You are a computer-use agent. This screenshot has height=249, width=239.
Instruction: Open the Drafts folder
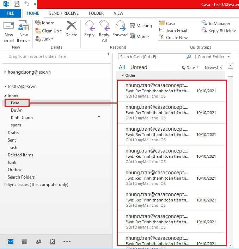pyautogui.click(x=13, y=132)
